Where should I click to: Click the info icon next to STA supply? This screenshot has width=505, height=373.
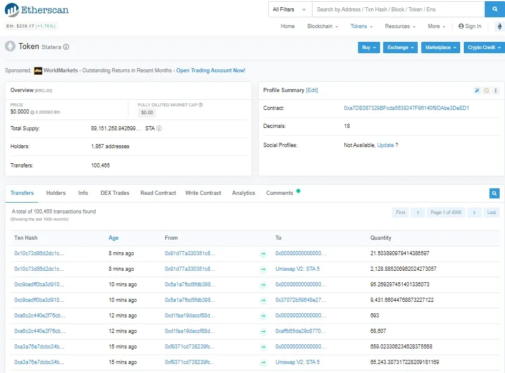tap(159, 128)
